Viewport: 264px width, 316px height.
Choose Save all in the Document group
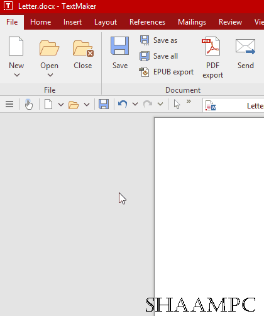pyautogui.click(x=158, y=56)
